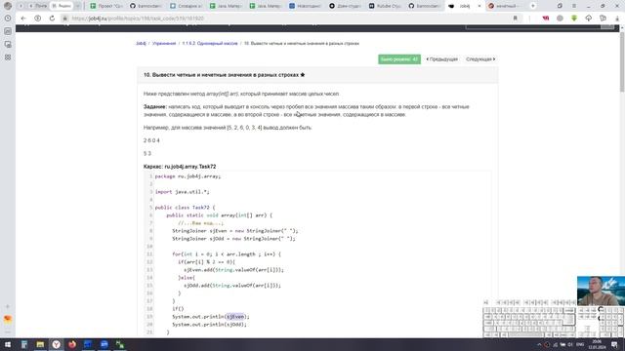Click example output line '2 6 0 4'

[151, 140]
